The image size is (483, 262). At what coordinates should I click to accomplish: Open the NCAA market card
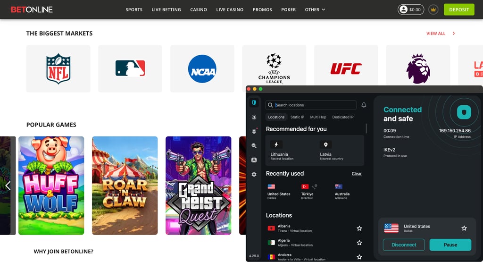point(202,69)
